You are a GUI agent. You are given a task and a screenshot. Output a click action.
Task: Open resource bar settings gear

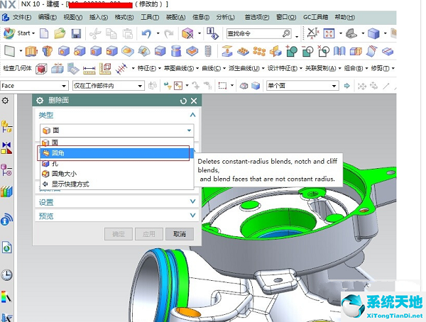[5, 101]
